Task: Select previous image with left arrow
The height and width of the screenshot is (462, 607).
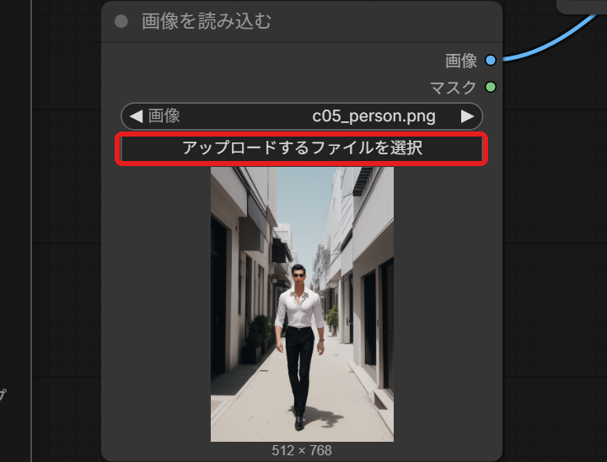Action: point(136,116)
